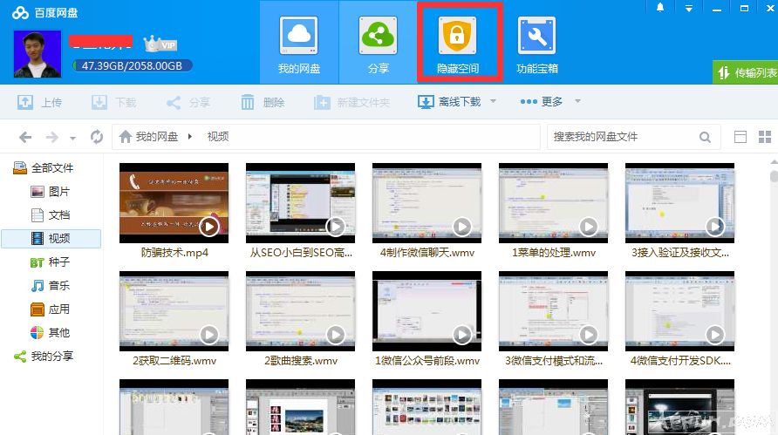Click the search magnifier icon
This screenshot has width=778, height=435.
tap(705, 137)
